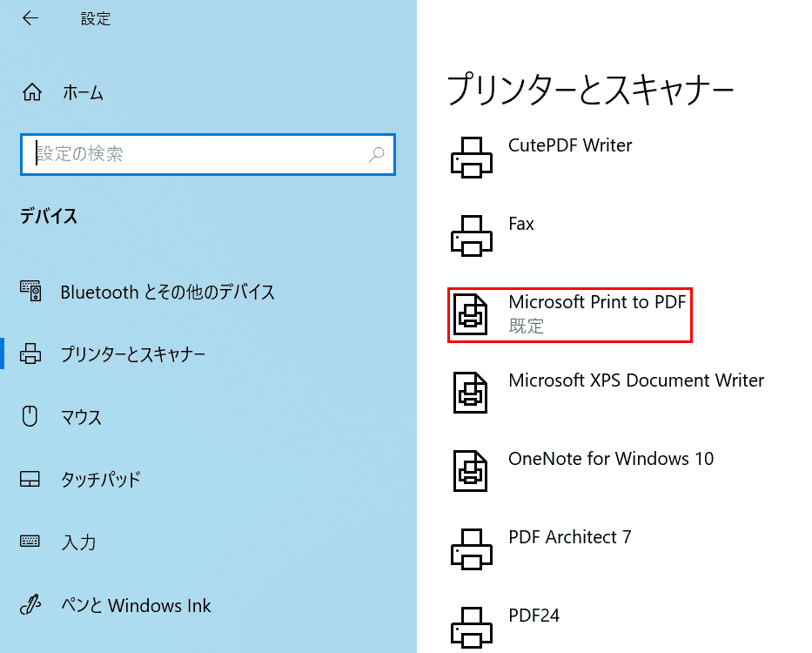Open Bluetooth とその他のデバイス settings
Screen dimensions: 812x653
coord(167,293)
